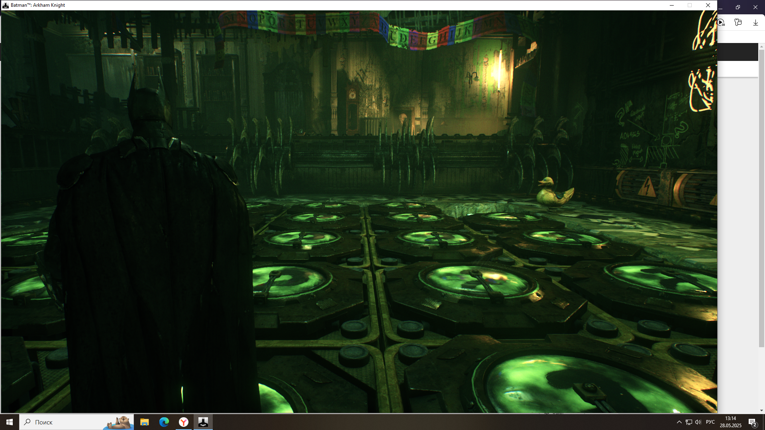765x430 pixels.
Task: Minimize the Batman Arkham Knight window
Action: (672, 5)
